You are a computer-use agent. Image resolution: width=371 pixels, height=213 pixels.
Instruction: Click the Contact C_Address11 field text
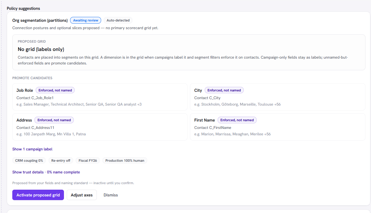coord(35,128)
